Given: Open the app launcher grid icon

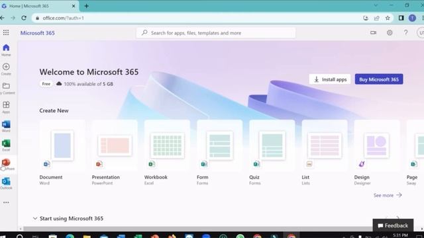Looking at the screenshot, I should [6, 32].
